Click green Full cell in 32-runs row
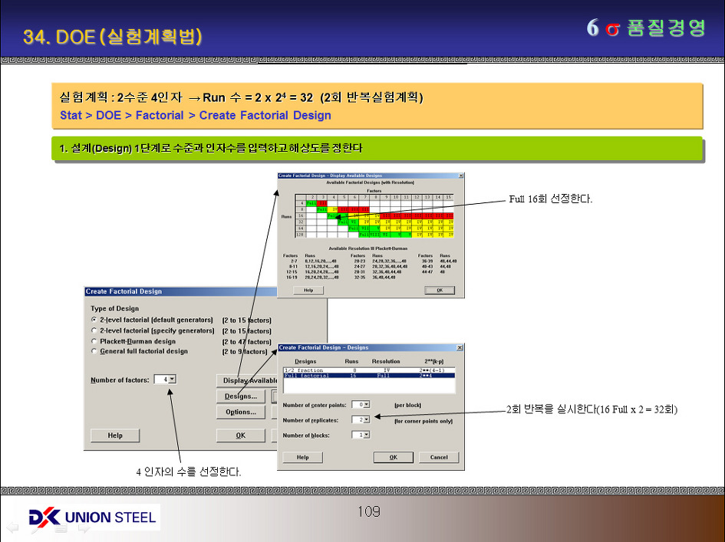 343,222
